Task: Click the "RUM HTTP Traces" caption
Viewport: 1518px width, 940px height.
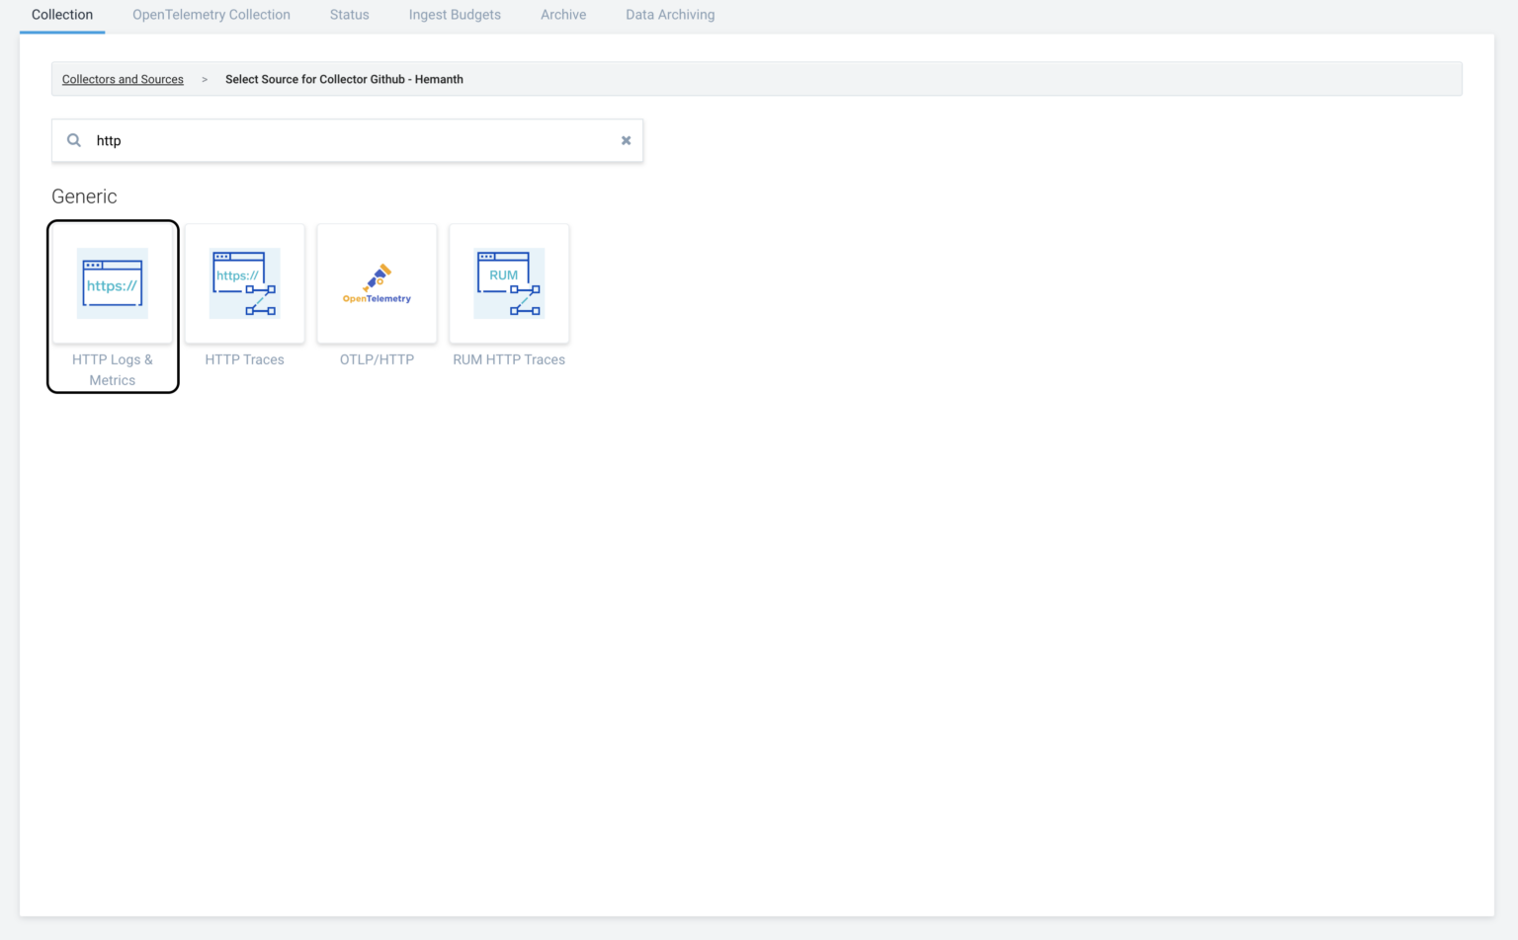Action: pyautogui.click(x=509, y=359)
